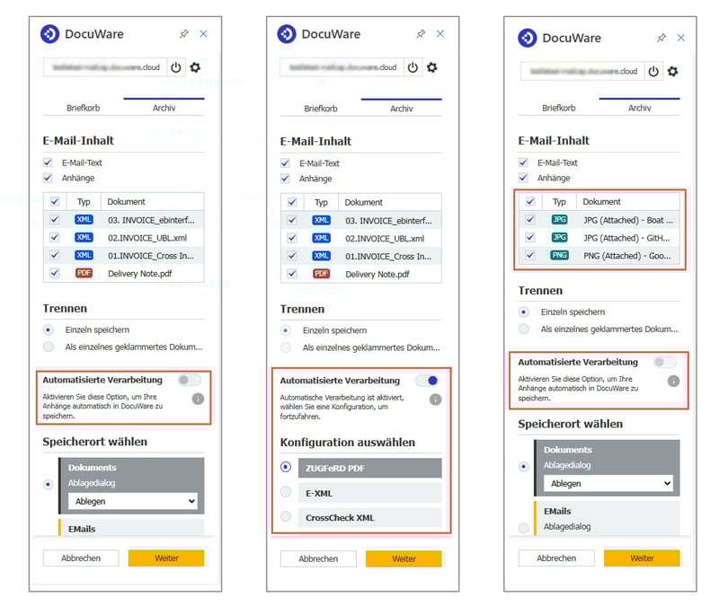Uncheck the E-Mail-Text checkbox
This screenshot has width=719, height=606.
tap(47, 162)
